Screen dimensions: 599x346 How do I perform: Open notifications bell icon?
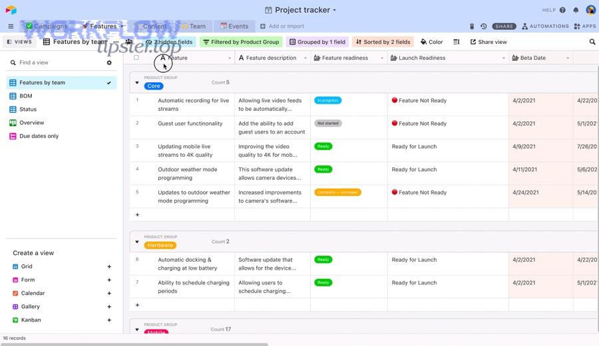[x=576, y=10]
